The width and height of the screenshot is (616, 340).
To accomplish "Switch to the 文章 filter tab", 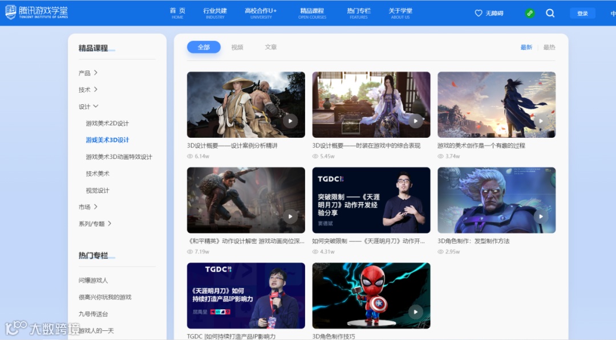I will (271, 47).
